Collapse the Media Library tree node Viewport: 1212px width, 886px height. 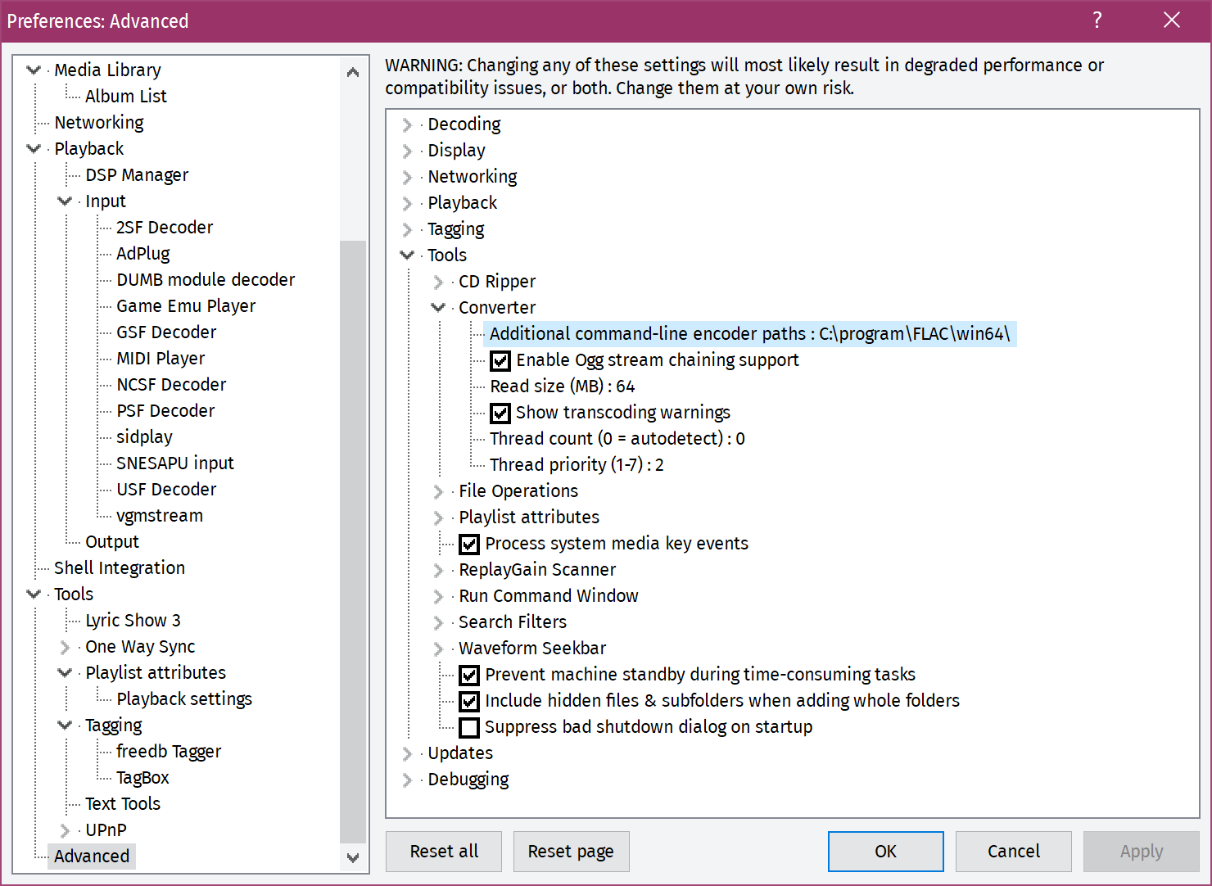coord(34,70)
